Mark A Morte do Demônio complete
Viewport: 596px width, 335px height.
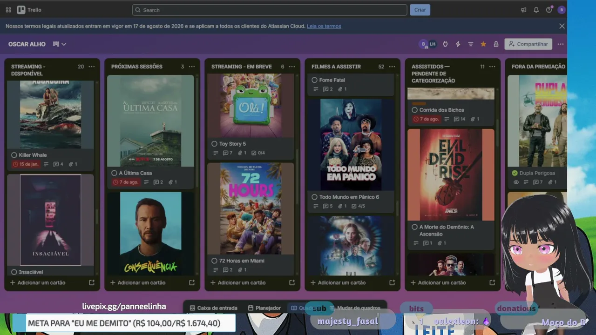pos(414,227)
